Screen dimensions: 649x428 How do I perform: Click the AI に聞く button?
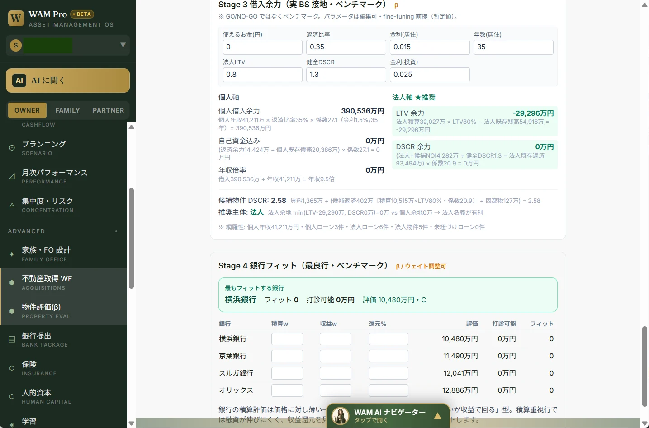(68, 80)
